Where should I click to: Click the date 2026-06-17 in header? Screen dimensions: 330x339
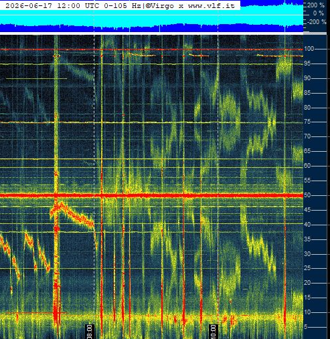(x=29, y=6)
